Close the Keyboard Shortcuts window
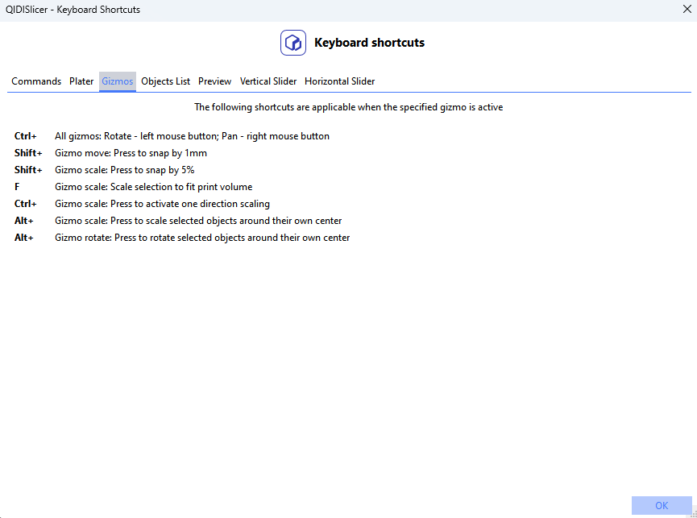The image size is (697, 518). pos(687,10)
